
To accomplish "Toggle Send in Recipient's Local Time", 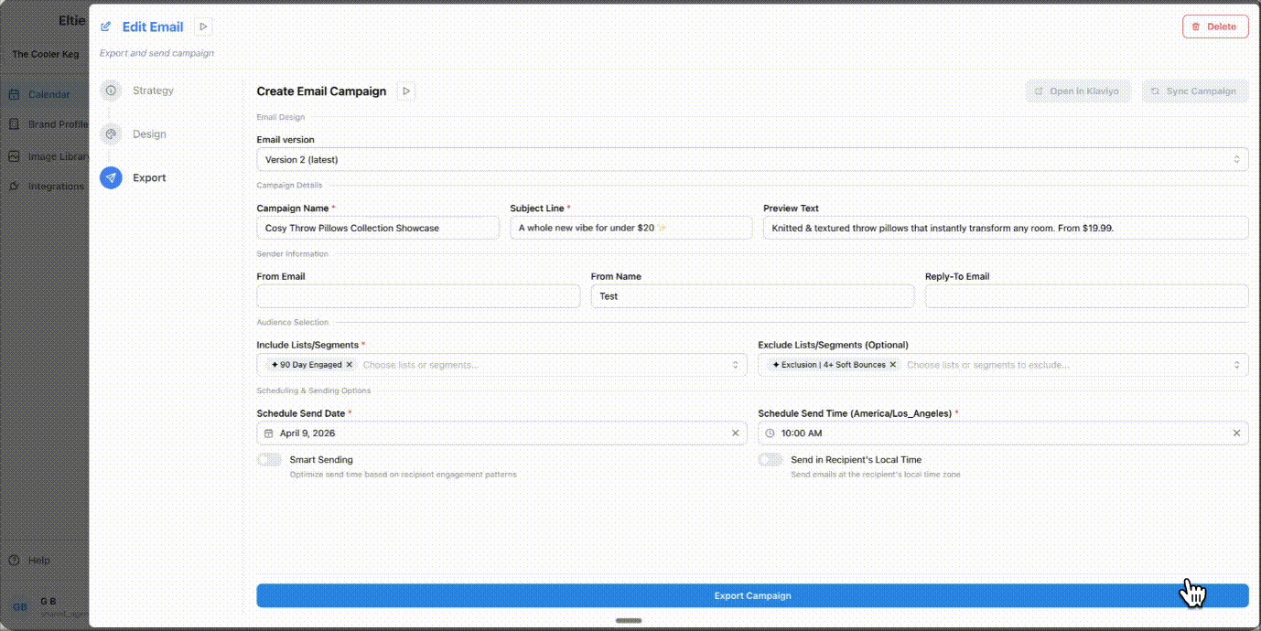I will [771, 460].
